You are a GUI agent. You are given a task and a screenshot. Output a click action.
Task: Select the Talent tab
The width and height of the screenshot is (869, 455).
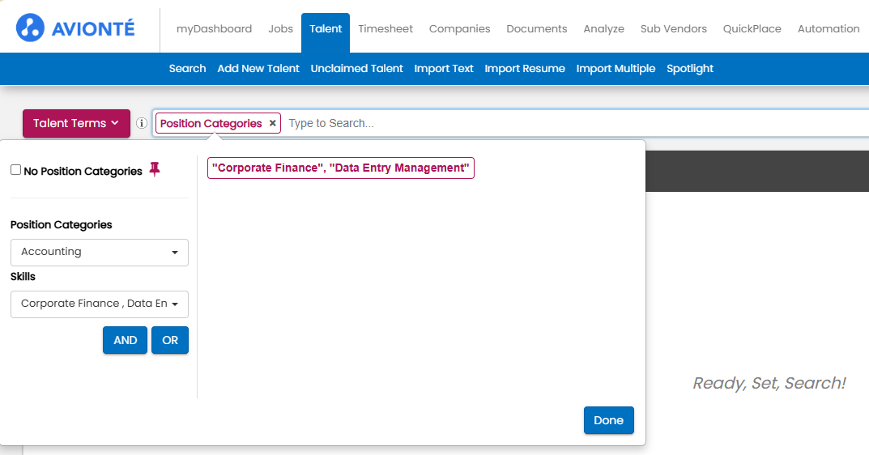pos(326,31)
